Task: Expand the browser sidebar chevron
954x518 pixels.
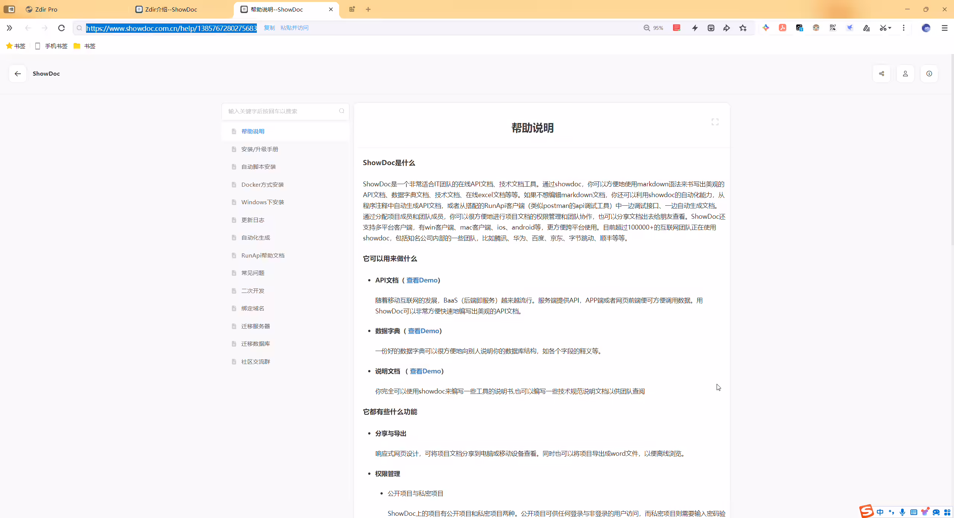Action: 9,28
